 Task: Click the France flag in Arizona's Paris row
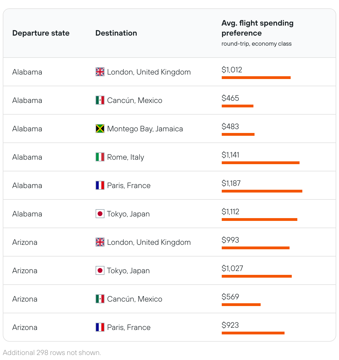click(x=100, y=327)
